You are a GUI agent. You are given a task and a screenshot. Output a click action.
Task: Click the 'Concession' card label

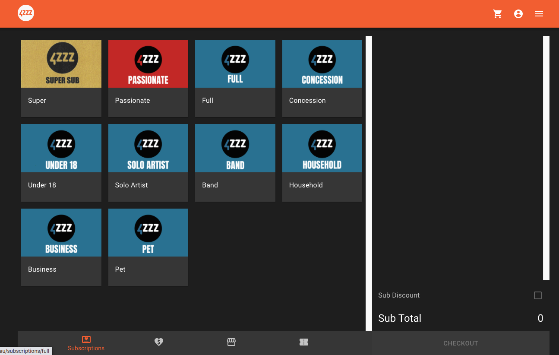pos(307,100)
